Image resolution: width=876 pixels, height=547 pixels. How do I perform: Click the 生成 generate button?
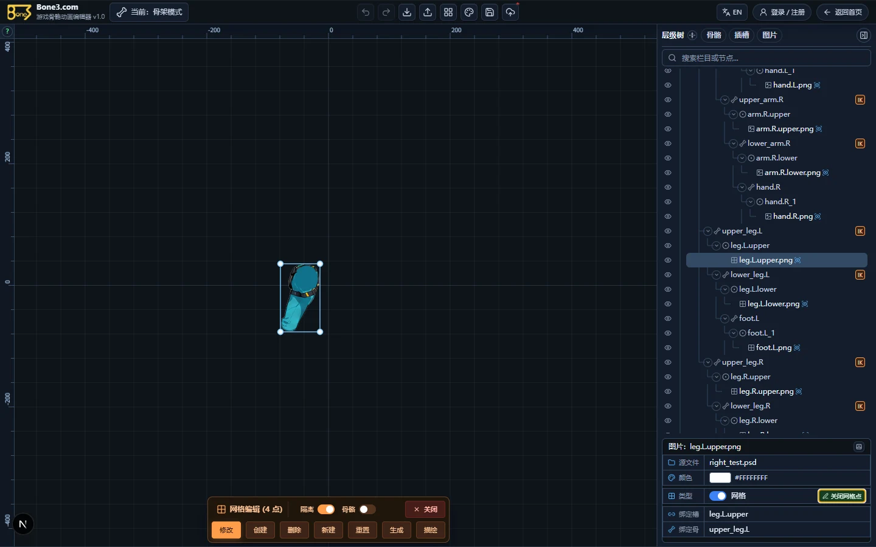[397, 530]
